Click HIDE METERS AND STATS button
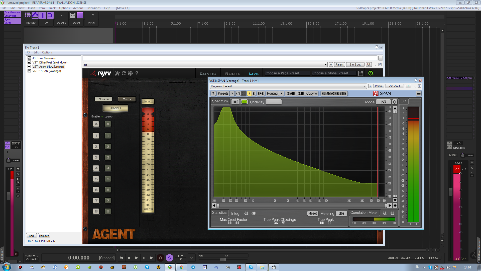 (334, 93)
